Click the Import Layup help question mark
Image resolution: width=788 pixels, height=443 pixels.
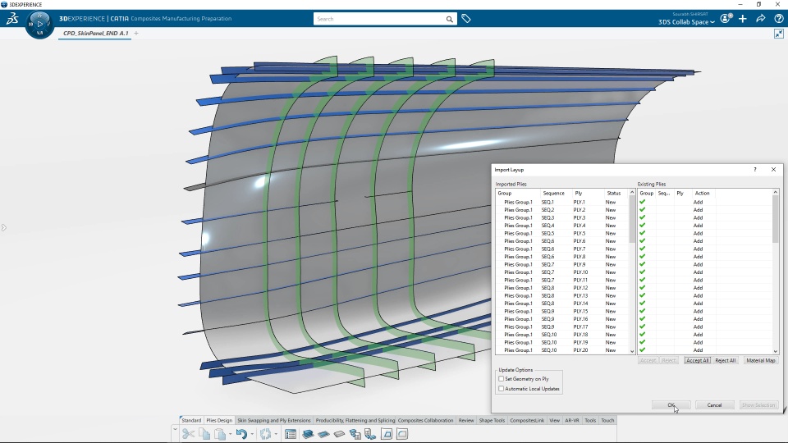click(x=755, y=170)
